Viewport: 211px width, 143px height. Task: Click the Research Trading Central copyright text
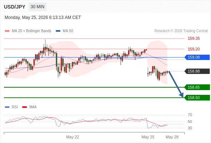[x=181, y=31]
